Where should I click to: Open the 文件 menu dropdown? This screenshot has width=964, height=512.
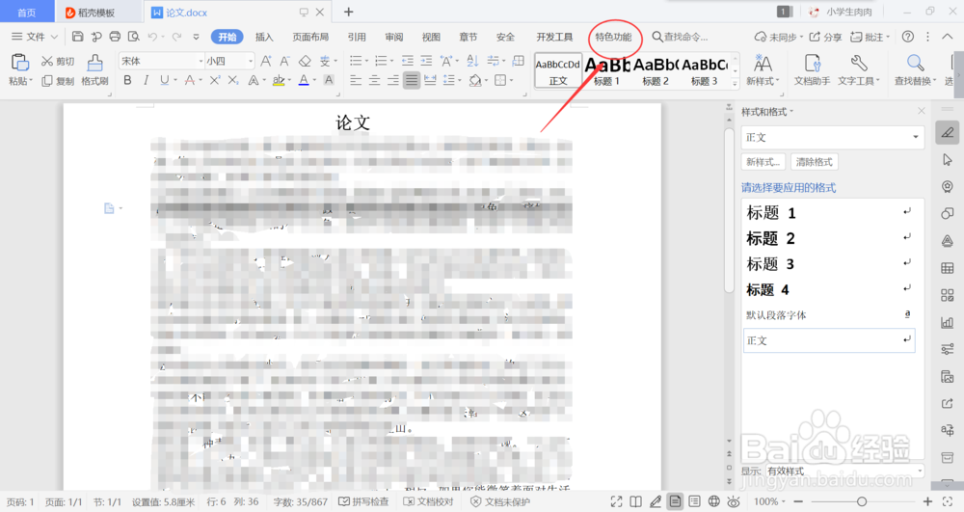click(35, 37)
